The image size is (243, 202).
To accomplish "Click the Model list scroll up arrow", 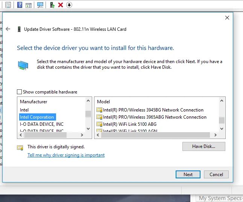I will click(x=222, y=101).
